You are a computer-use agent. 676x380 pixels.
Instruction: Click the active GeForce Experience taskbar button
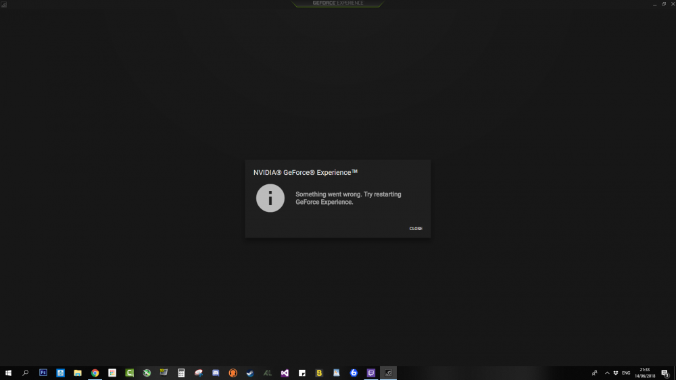pos(388,373)
